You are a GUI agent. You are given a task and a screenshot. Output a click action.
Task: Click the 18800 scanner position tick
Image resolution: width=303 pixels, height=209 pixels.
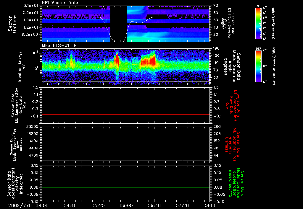click(x=32, y=134)
